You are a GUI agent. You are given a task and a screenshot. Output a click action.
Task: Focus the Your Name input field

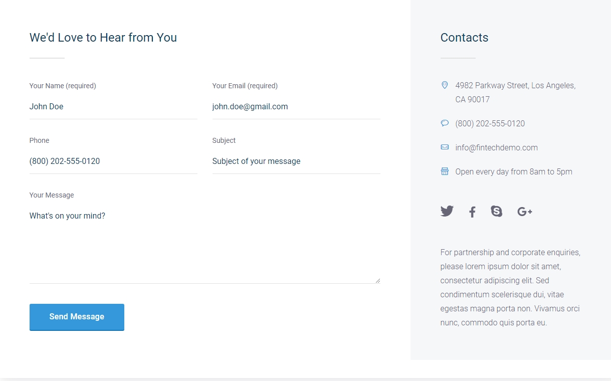(113, 107)
